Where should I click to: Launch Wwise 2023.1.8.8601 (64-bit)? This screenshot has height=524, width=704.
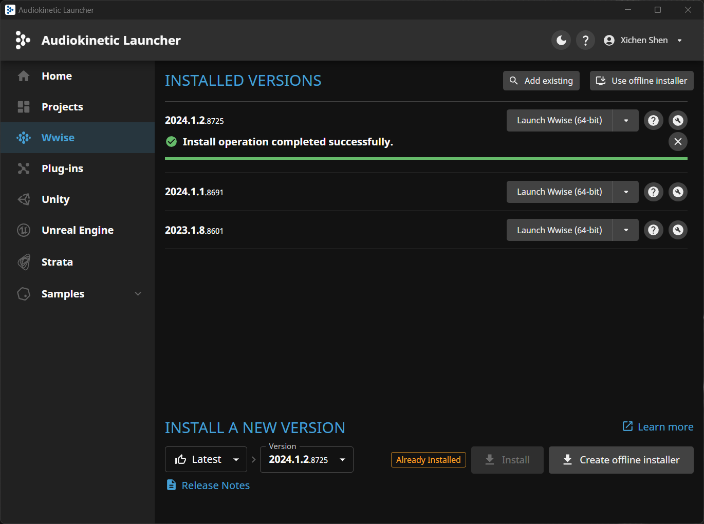pyautogui.click(x=560, y=230)
